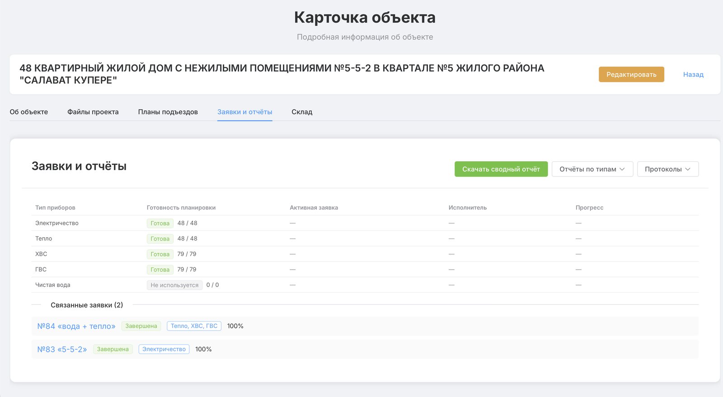Click the Завершена badge on request №83

click(x=113, y=349)
